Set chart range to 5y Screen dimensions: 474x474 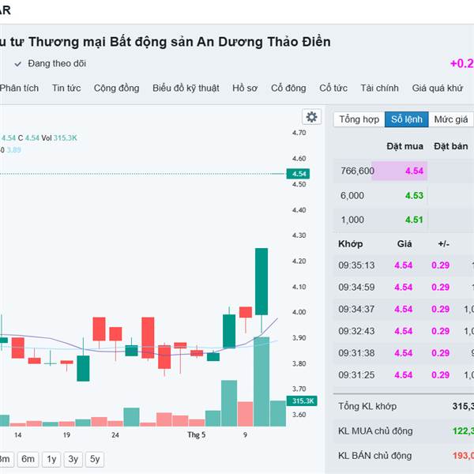click(x=95, y=459)
